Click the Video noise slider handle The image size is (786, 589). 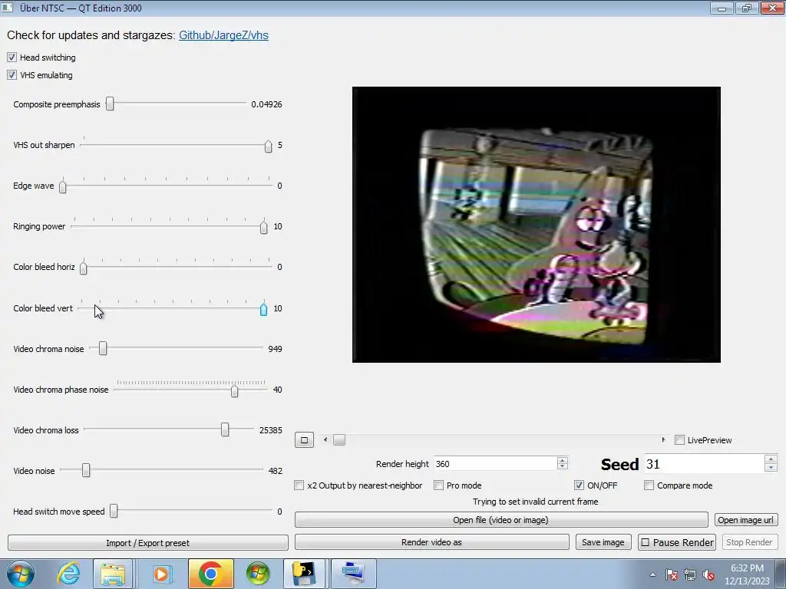86,470
